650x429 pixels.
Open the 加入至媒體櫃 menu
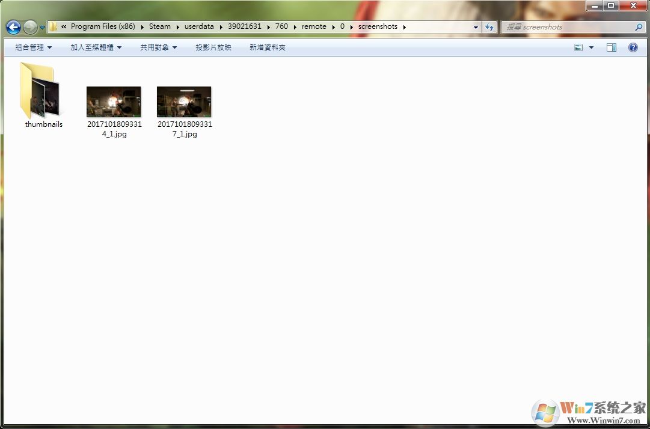pos(96,47)
